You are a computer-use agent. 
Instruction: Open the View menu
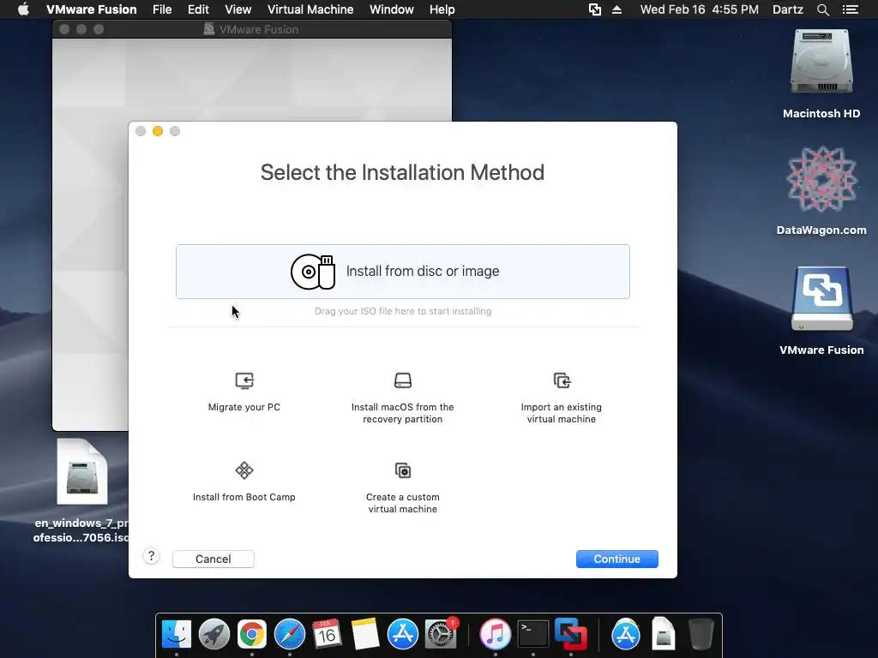tap(238, 9)
